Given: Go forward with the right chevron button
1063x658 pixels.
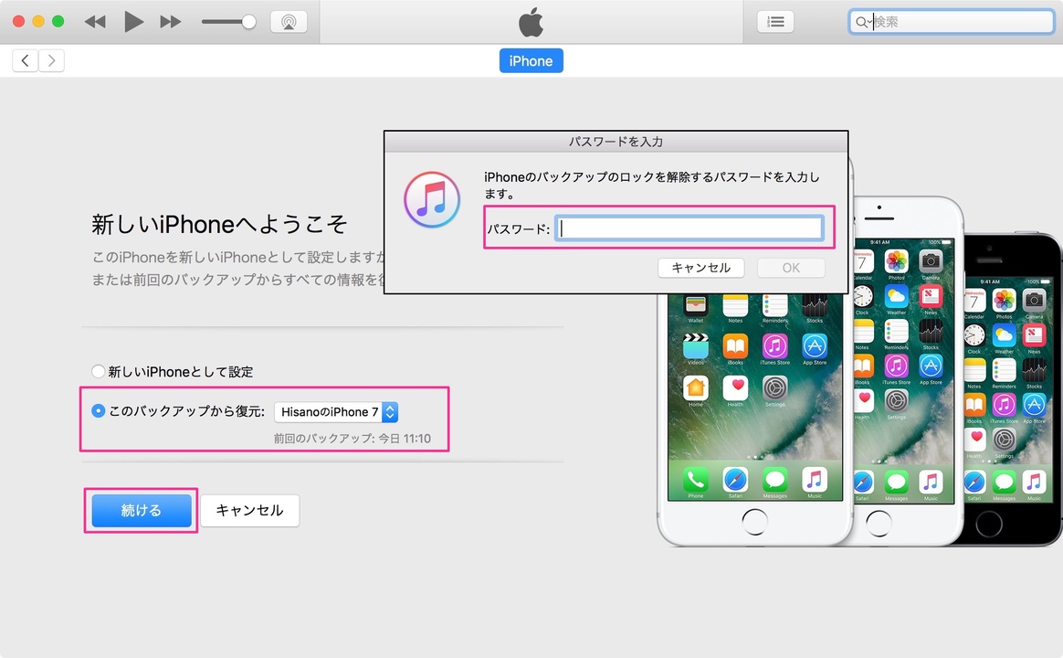Looking at the screenshot, I should [51, 61].
